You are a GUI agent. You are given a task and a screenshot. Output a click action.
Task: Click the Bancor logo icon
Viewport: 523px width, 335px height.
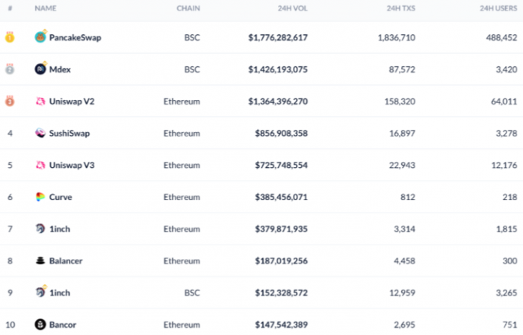point(40,325)
